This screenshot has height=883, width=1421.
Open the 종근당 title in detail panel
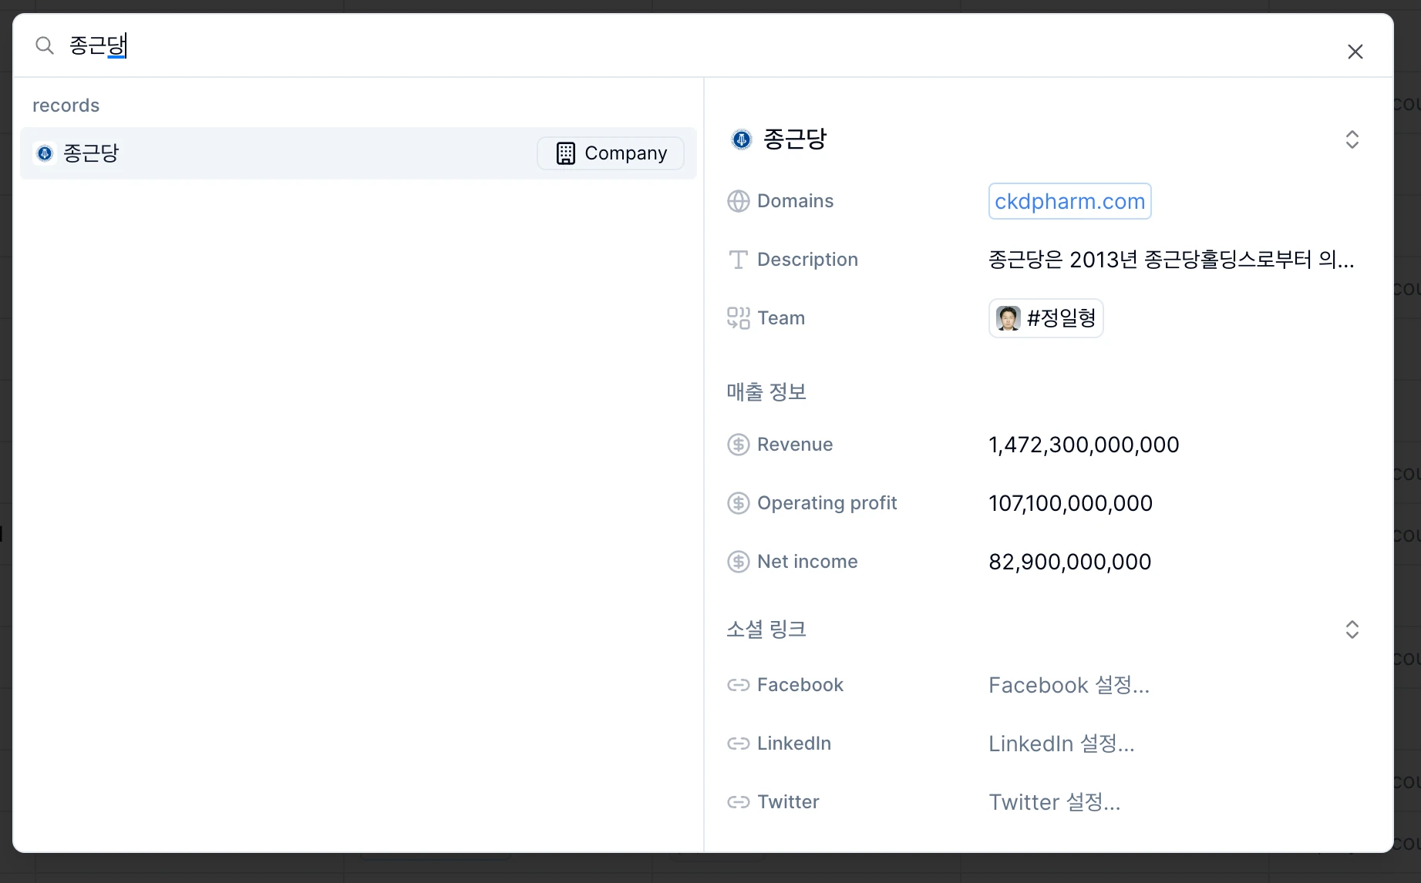point(794,139)
